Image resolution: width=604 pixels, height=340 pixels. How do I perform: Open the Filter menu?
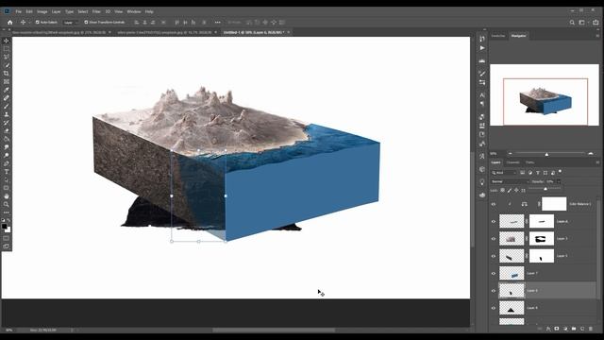[x=96, y=11]
